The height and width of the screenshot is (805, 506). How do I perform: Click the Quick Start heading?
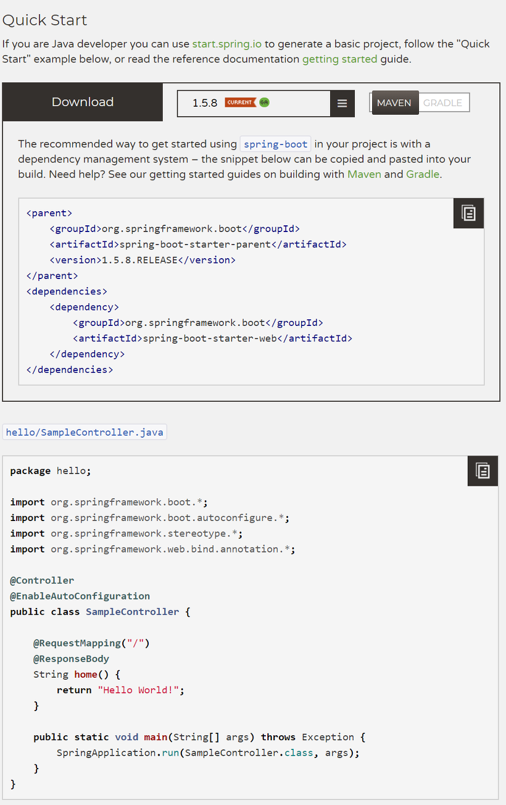tap(45, 20)
